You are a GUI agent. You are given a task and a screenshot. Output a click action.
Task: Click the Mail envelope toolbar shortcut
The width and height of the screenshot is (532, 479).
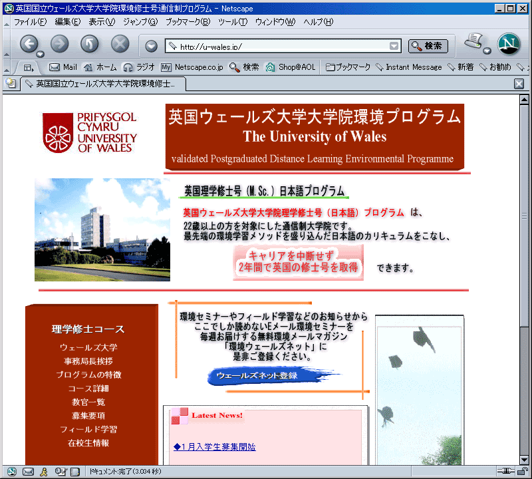pyautogui.click(x=63, y=67)
